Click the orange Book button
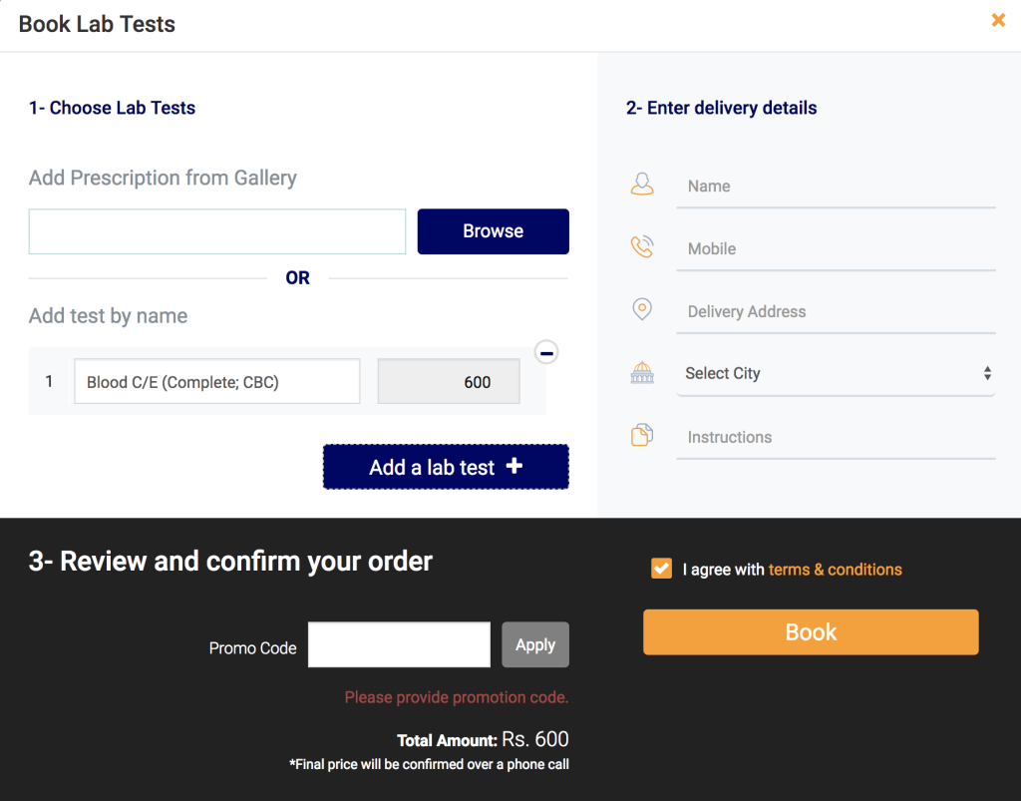This screenshot has height=801, width=1021. click(811, 632)
